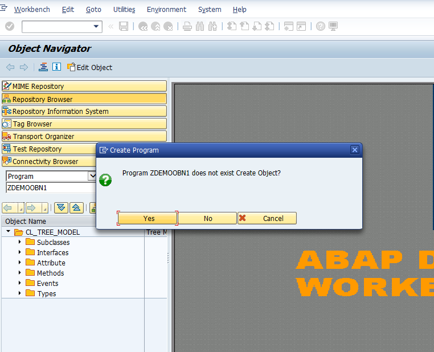This screenshot has height=352, width=434.
Task: Click Yes in Create Program dialog
Action: 148,218
